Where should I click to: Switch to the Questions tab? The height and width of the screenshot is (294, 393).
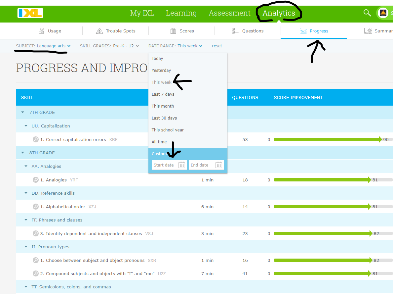248,31
